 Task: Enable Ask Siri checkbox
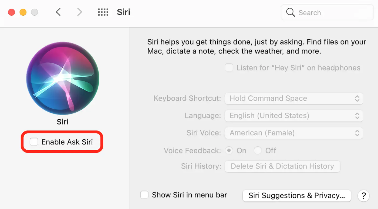tap(34, 141)
